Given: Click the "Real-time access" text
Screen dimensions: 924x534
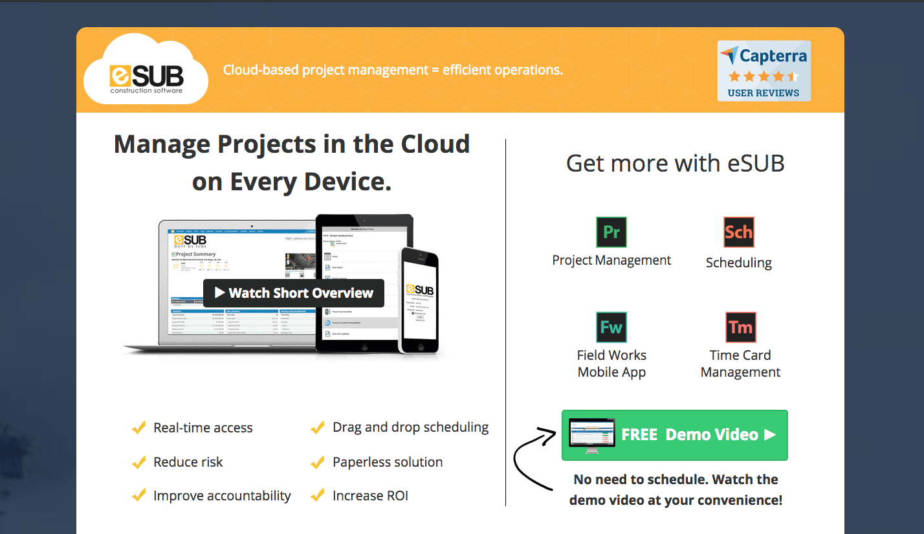Looking at the screenshot, I should coord(203,428).
